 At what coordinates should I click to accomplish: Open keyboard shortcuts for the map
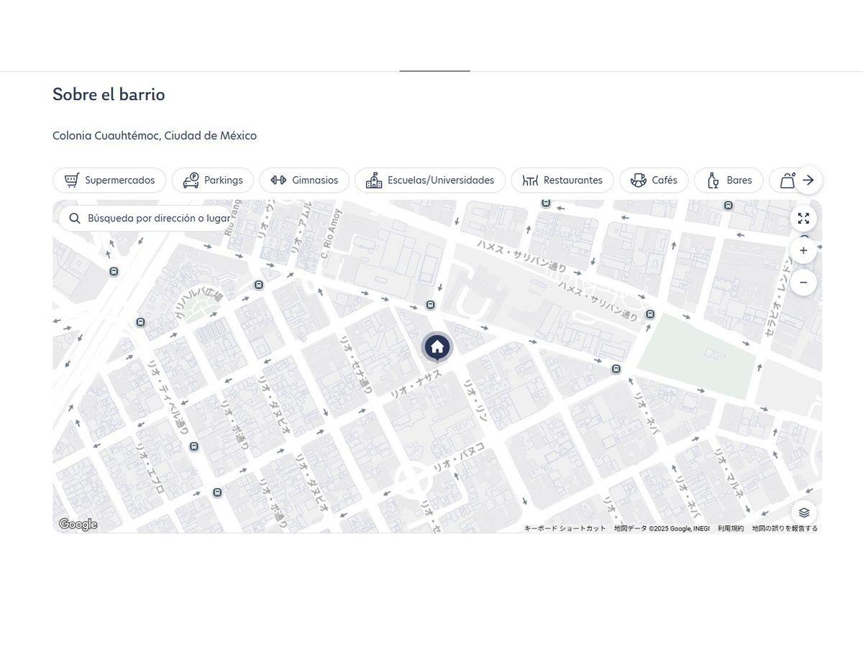pyautogui.click(x=565, y=528)
